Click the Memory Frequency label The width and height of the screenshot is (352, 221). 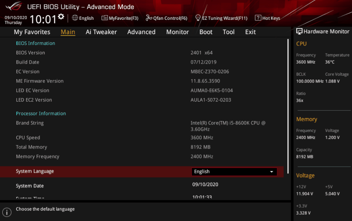click(38, 156)
